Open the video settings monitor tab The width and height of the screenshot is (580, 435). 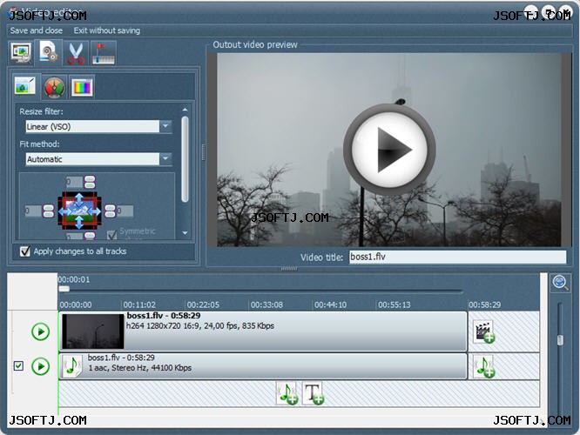21,53
